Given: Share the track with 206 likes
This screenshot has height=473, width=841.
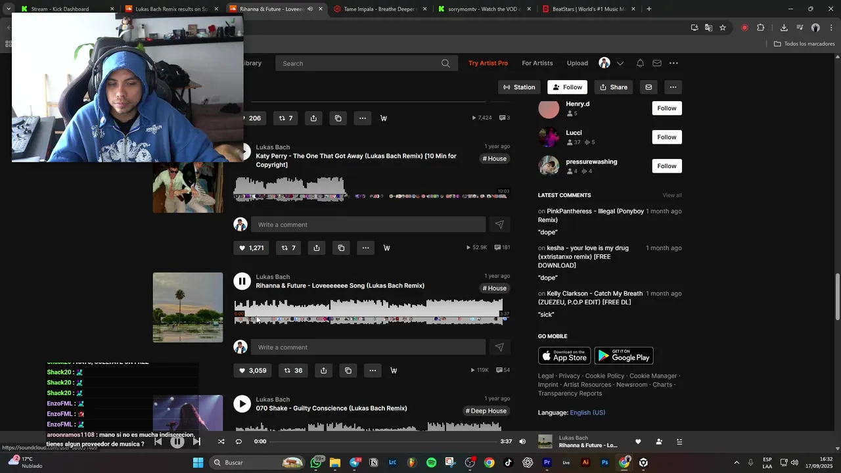Looking at the screenshot, I should coord(313,118).
